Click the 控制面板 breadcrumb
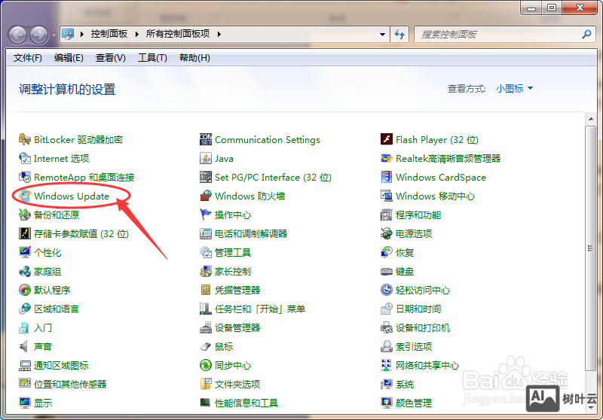 109,34
